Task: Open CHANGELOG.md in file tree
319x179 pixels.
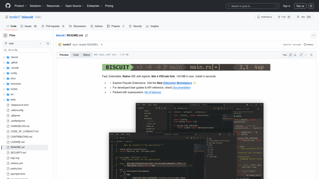Action: pos(20,126)
